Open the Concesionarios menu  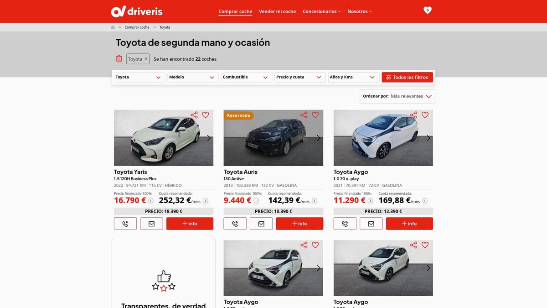pos(321,11)
